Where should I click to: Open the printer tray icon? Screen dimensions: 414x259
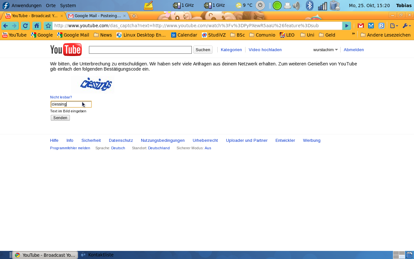287,6
